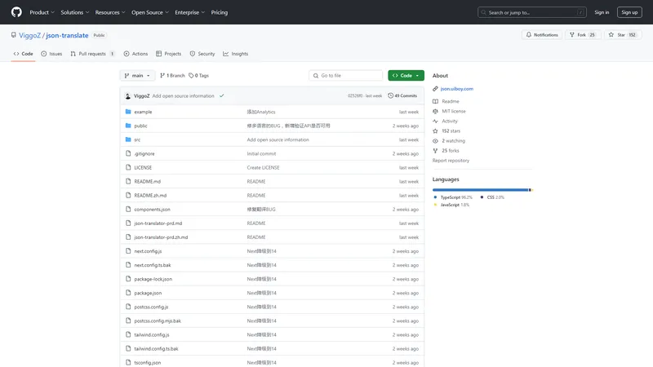Screen dimensions: 653x367
Task: Click the pulse icon beside Activity
Action: [435, 121]
